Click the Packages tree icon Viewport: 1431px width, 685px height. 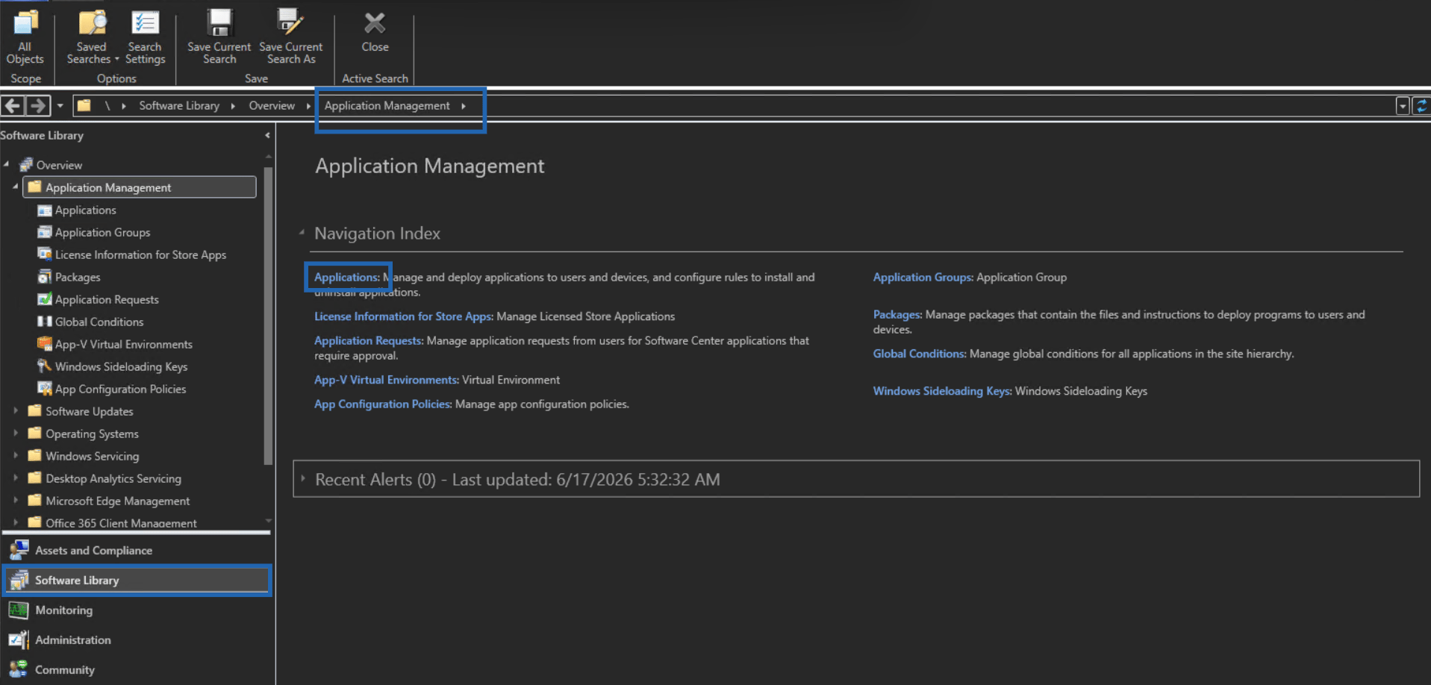pos(45,277)
